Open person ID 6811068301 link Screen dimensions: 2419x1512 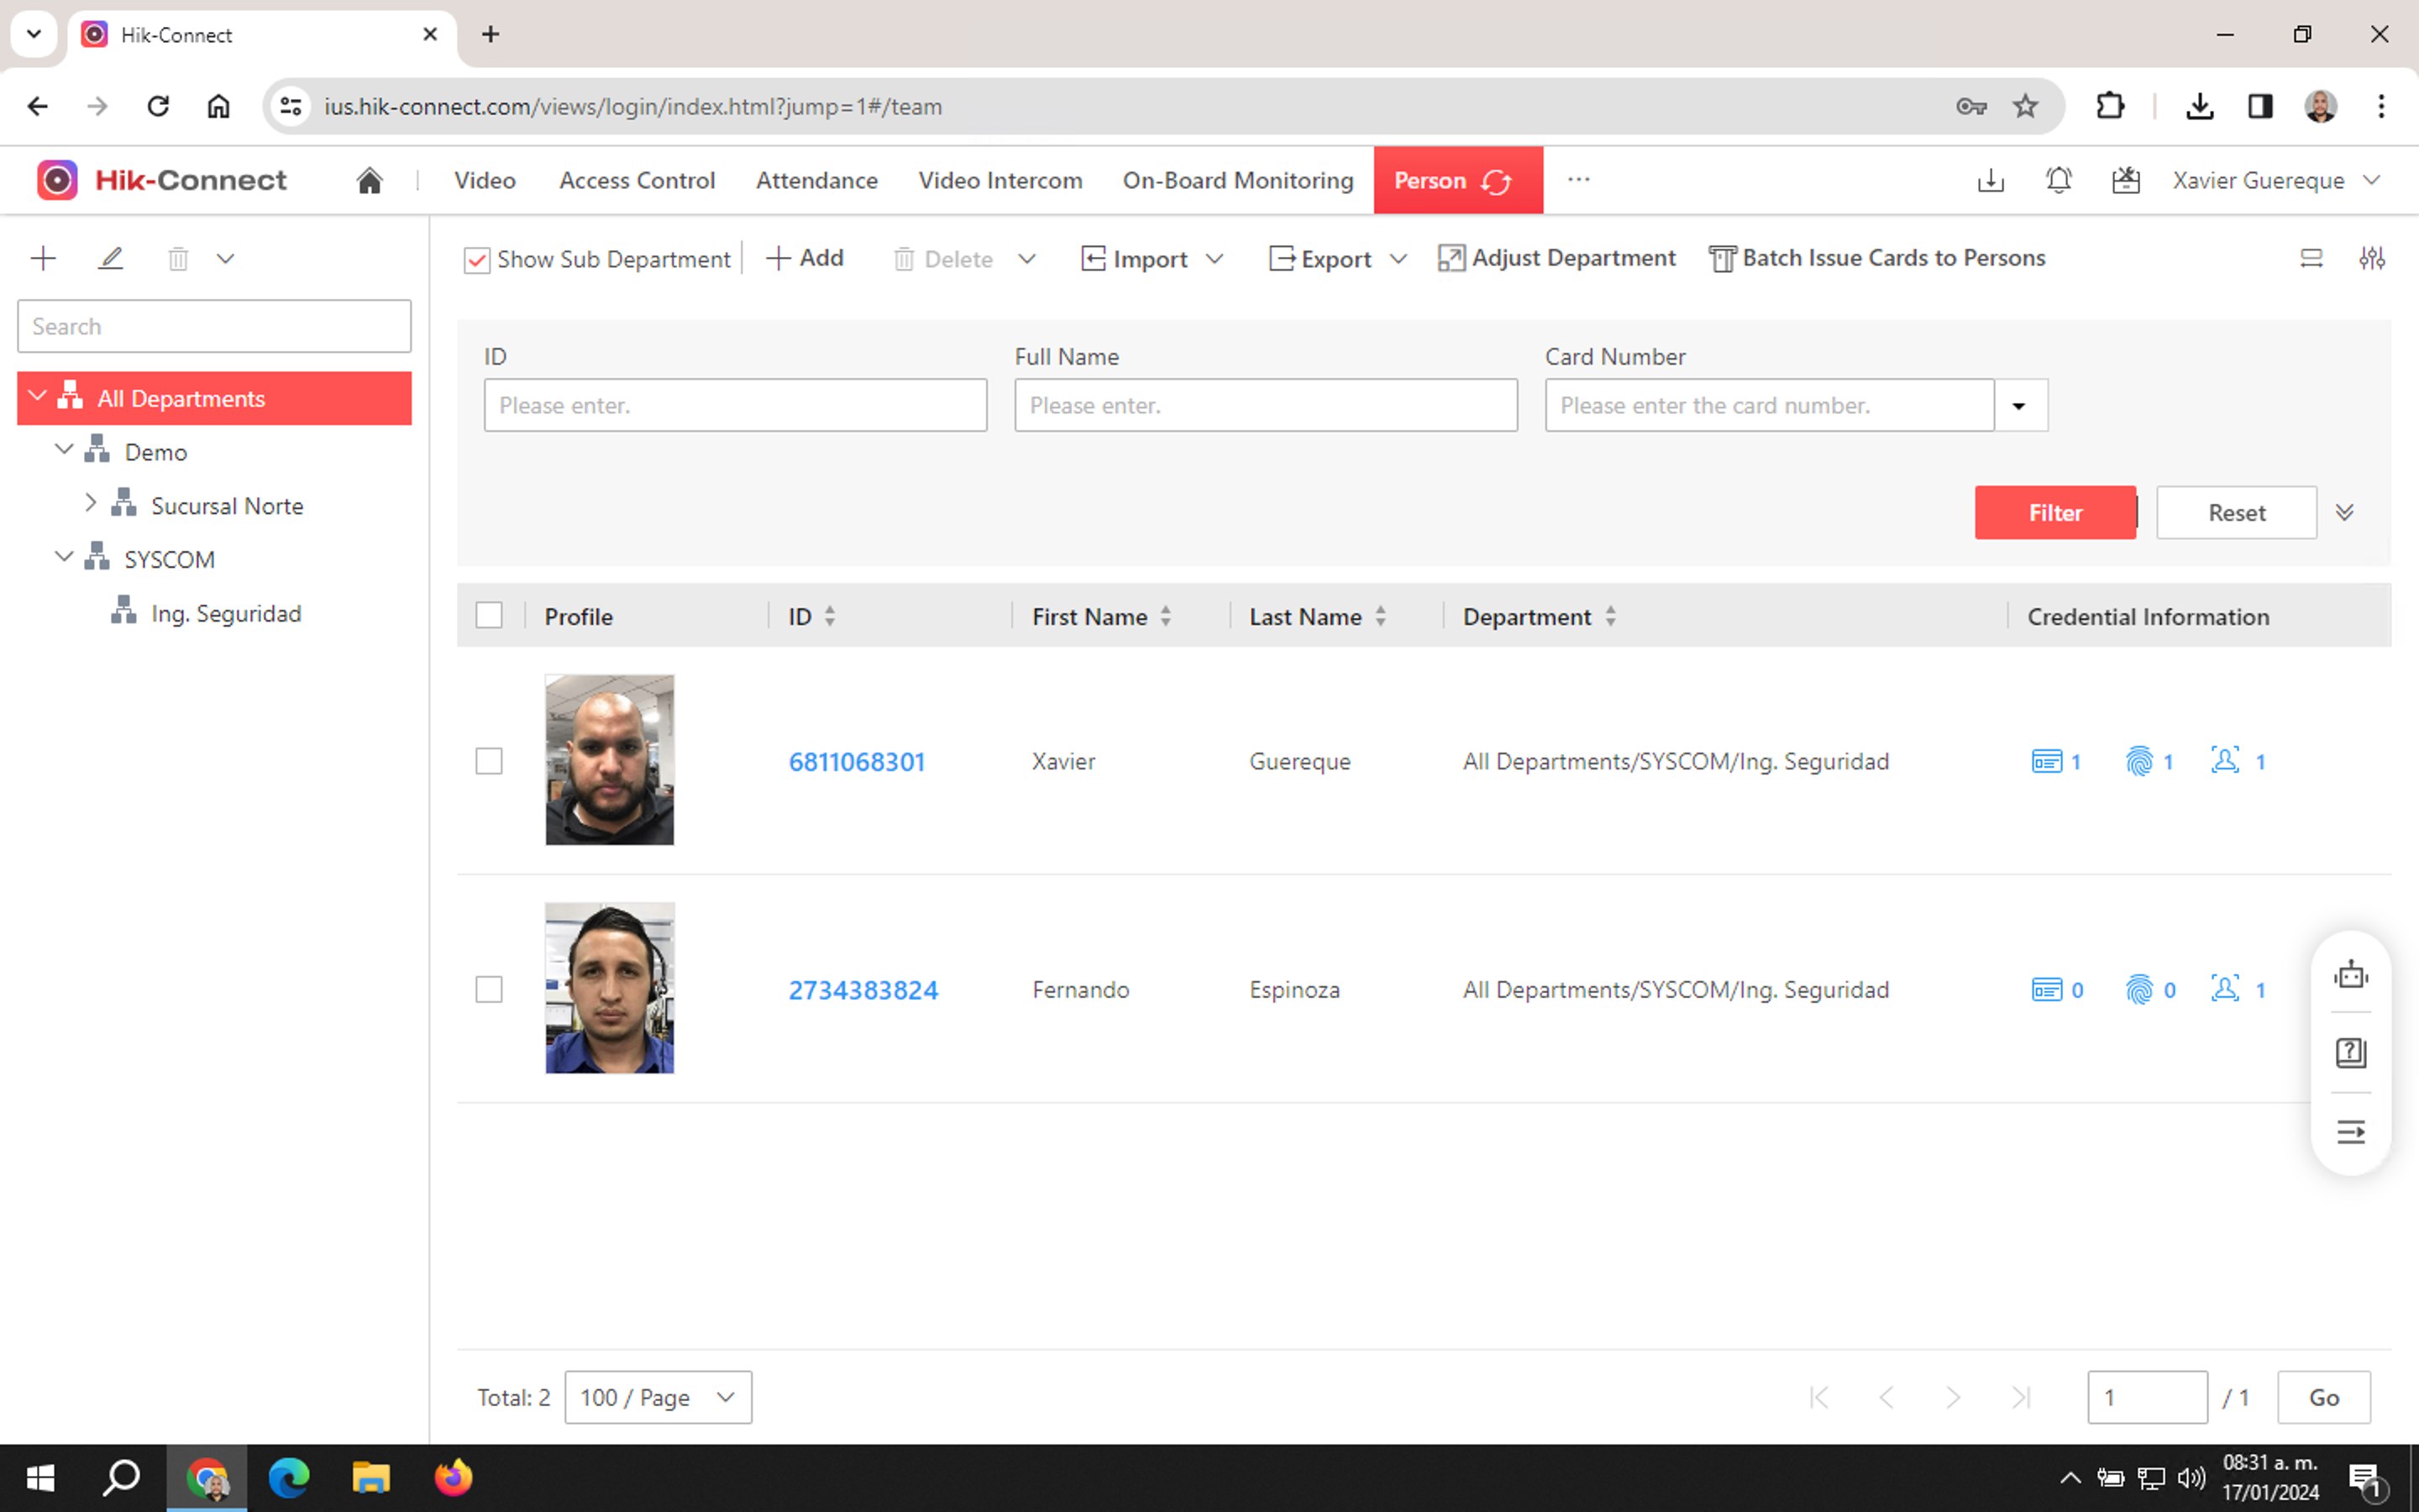tap(857, 762)
